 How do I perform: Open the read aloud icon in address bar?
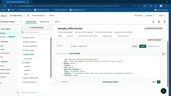click(x=135, y=6)
